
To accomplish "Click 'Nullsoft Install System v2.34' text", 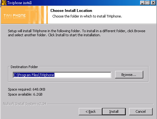I will coord(25,104).
